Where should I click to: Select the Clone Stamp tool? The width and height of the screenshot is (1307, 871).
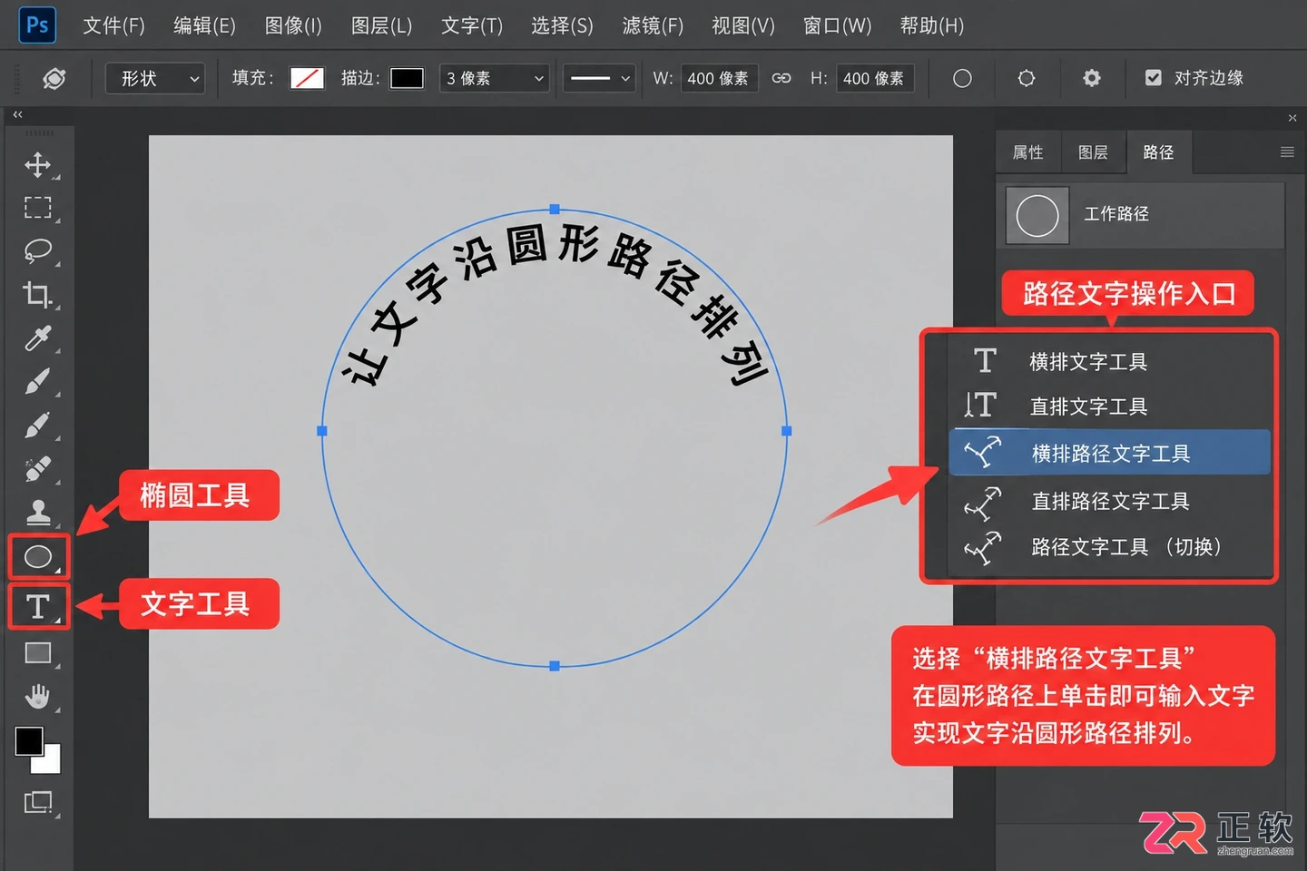click(x=37, y=512)
